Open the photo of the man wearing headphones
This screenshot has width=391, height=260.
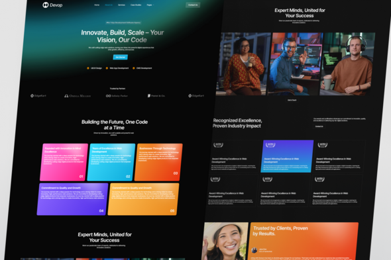(x=347, y=64)
